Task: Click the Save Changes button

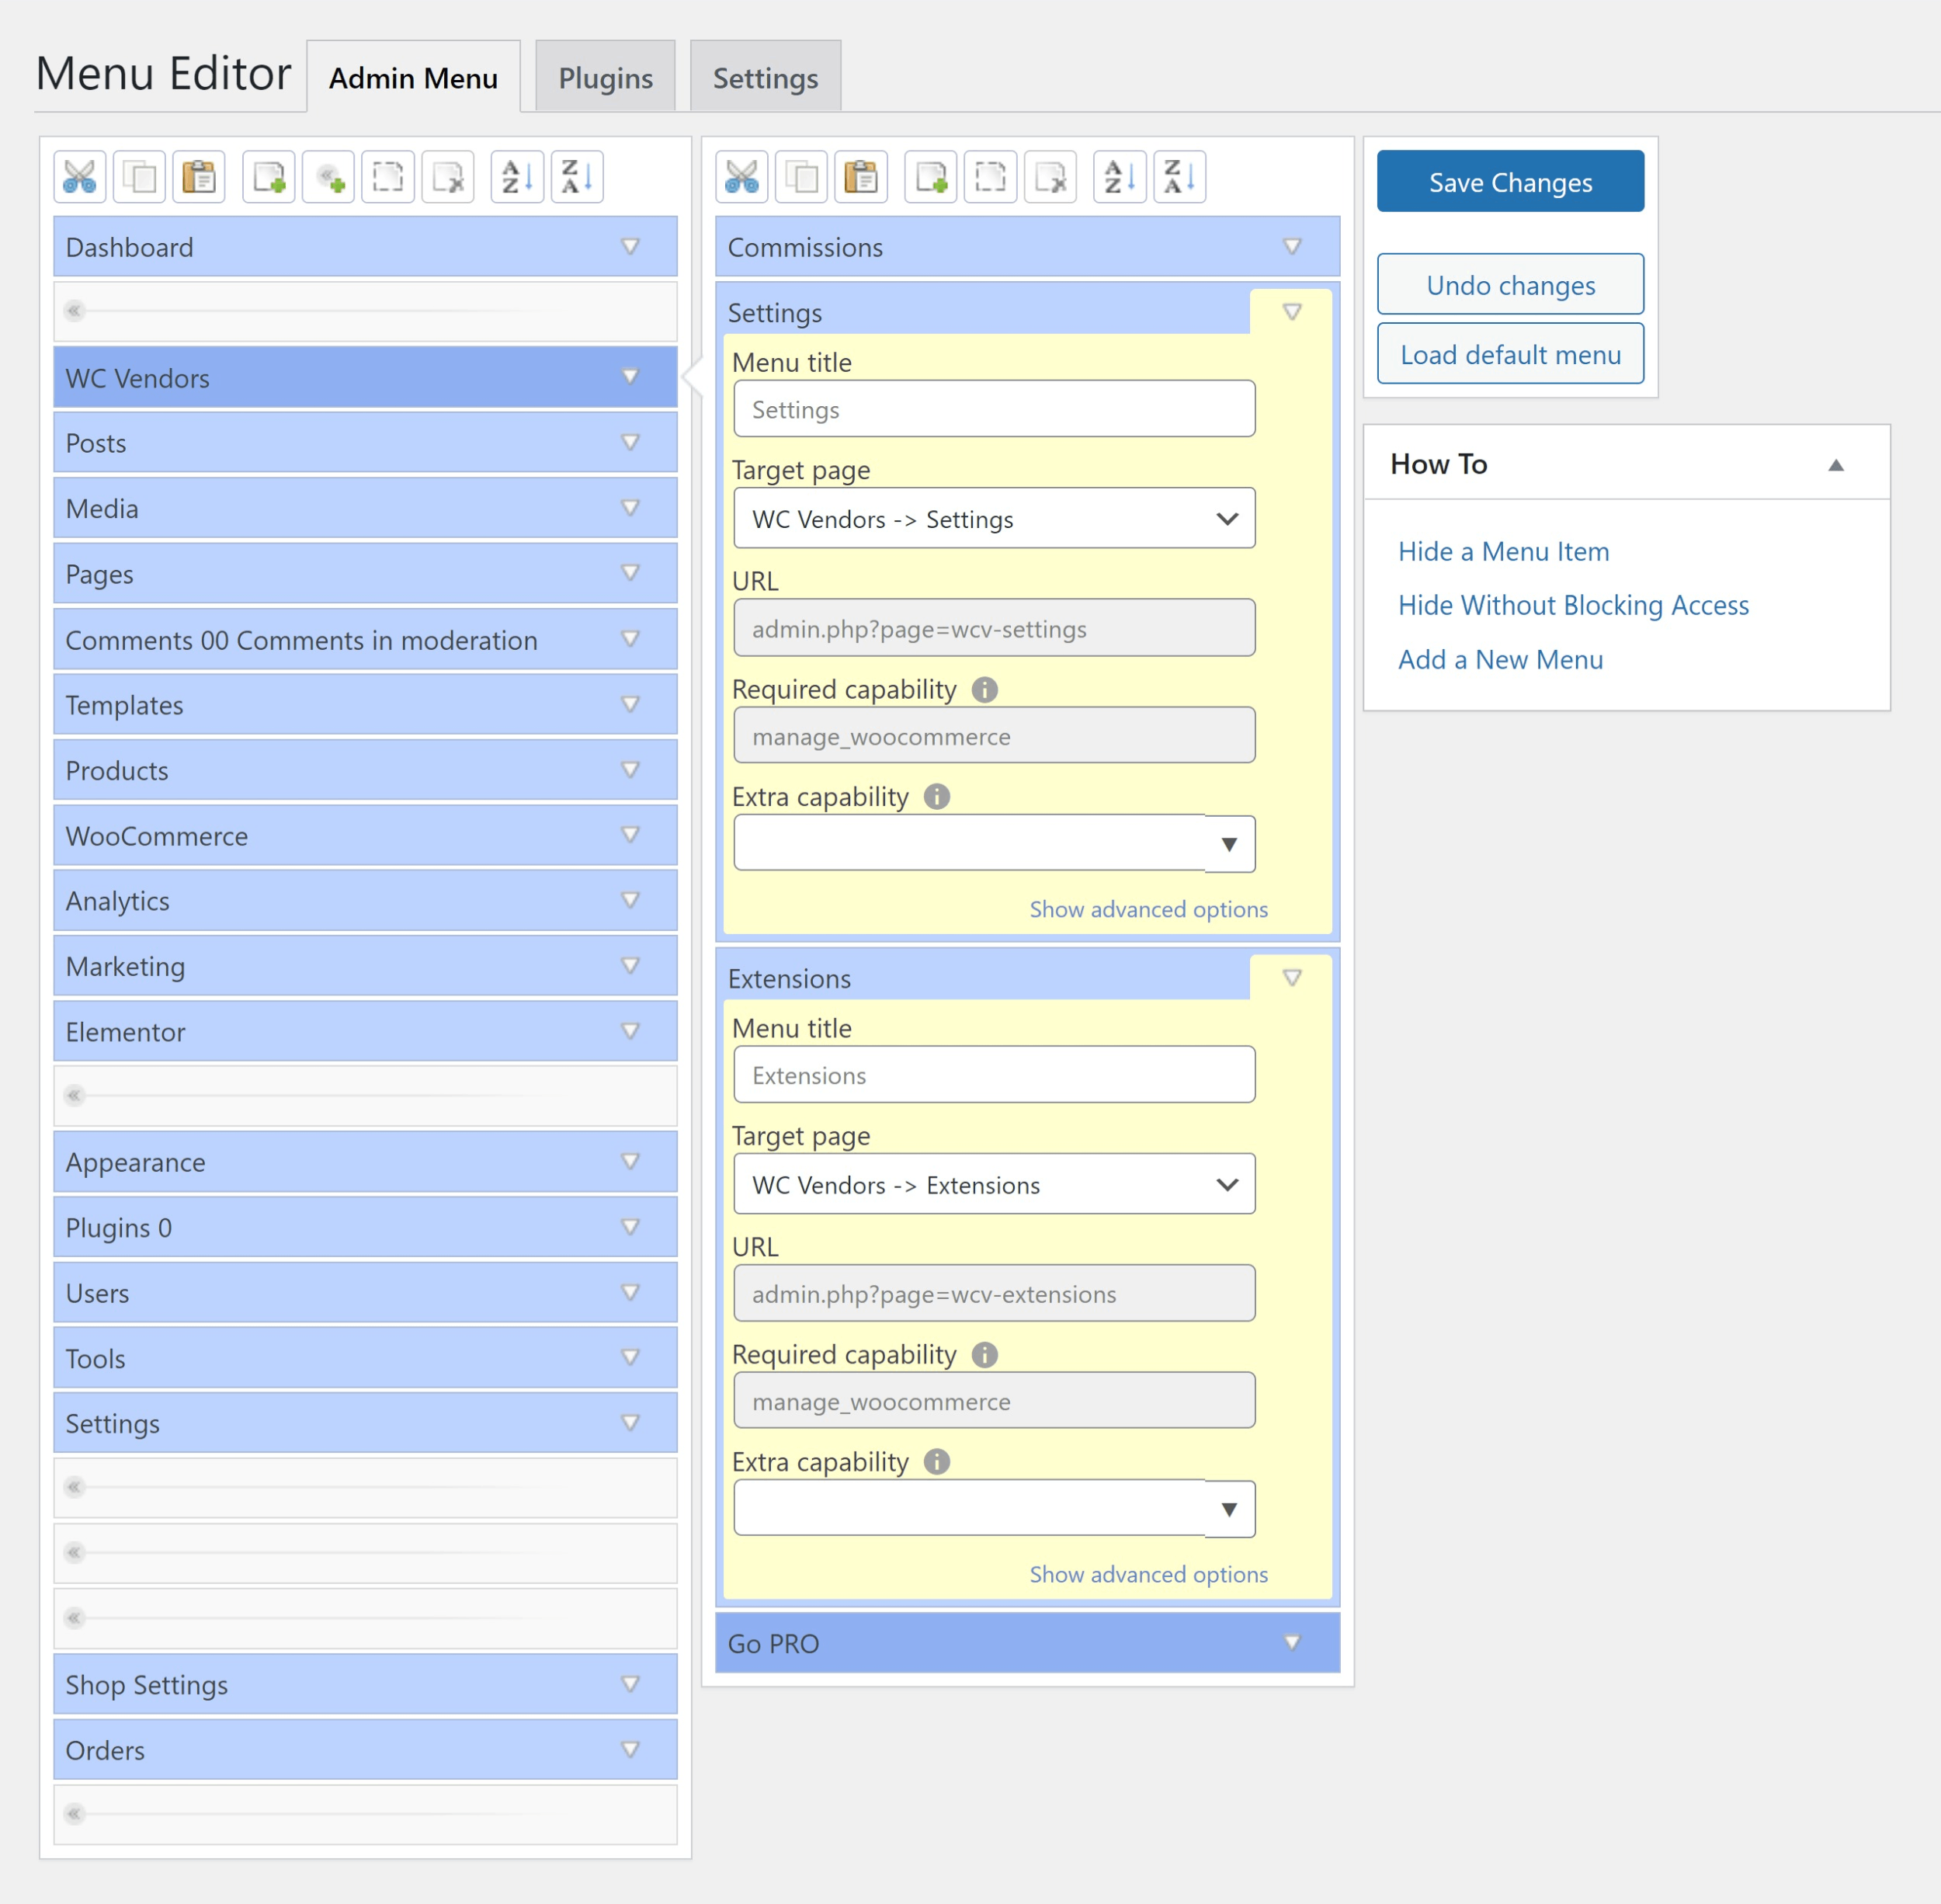Action: coord(1509,182)
